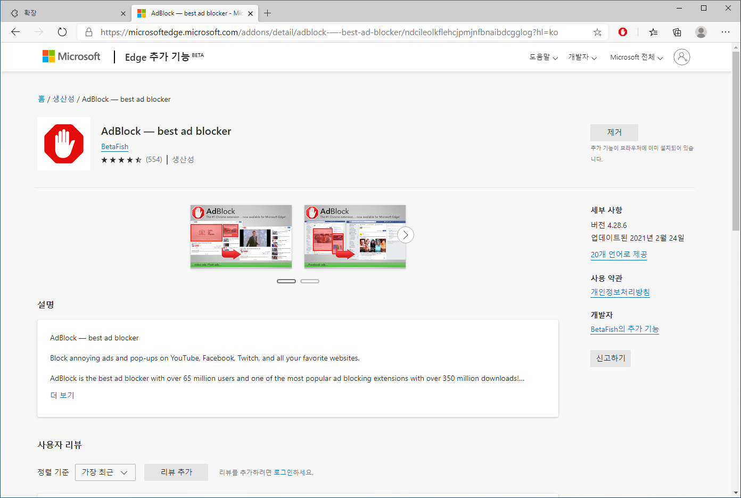Go back using the browser back arrow

tap(15, 32)
